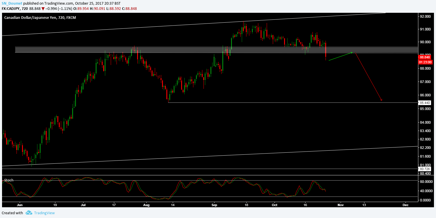Click the 84.000 price axis label
The height and width of the screenshot is (218, 436).
pos(425,123)
